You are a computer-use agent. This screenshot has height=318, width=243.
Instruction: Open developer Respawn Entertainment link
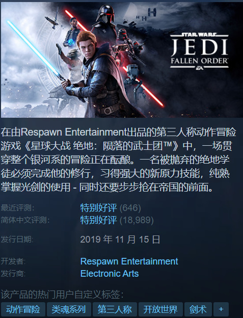coord(129,261)
